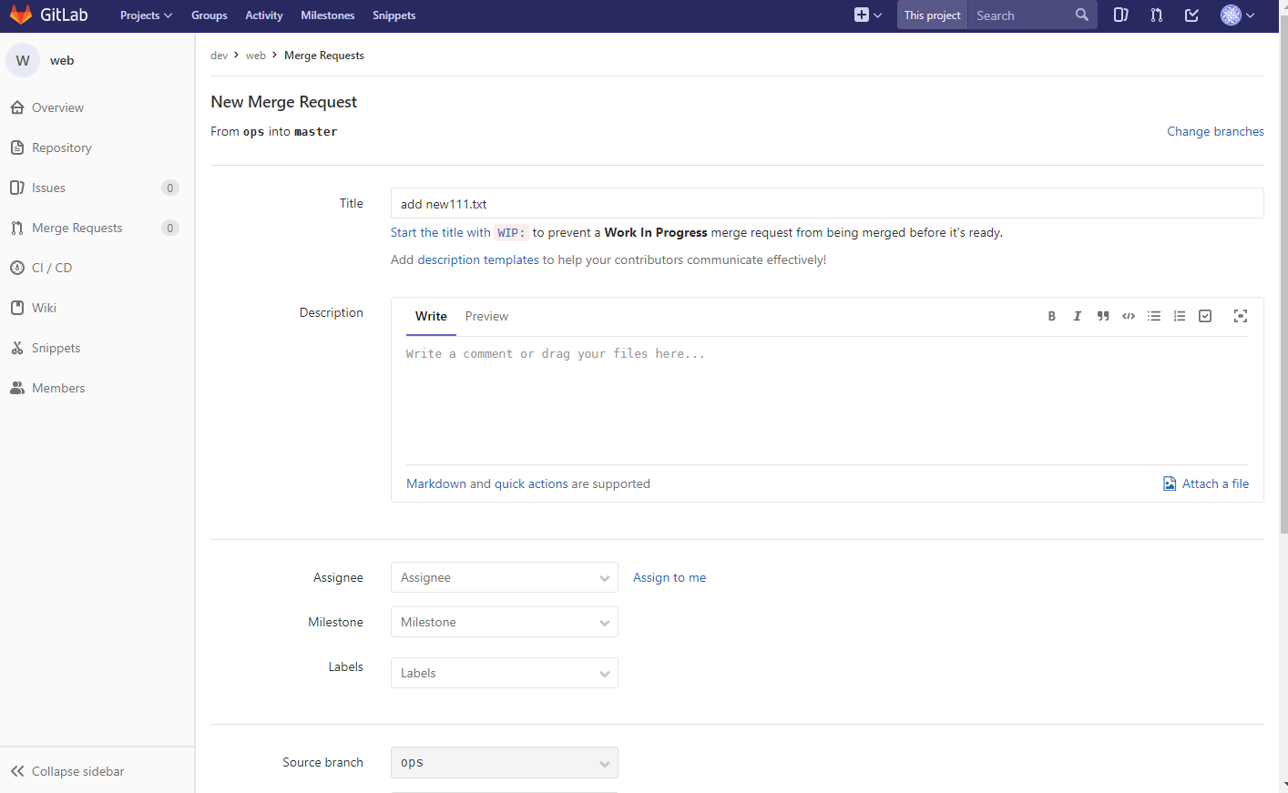Apply bold formatting in description toolbar
The image size is (1288, 793).
(1051, 316)
